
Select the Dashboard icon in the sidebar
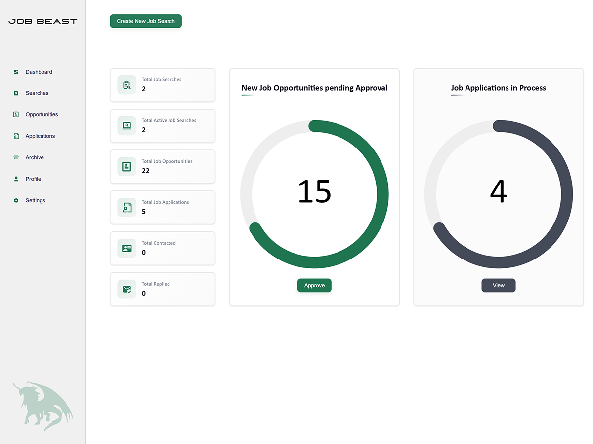pyautogui.click(x=16, y=72)
